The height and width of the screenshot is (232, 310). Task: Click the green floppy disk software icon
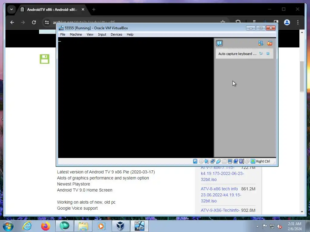coord(45,59)
